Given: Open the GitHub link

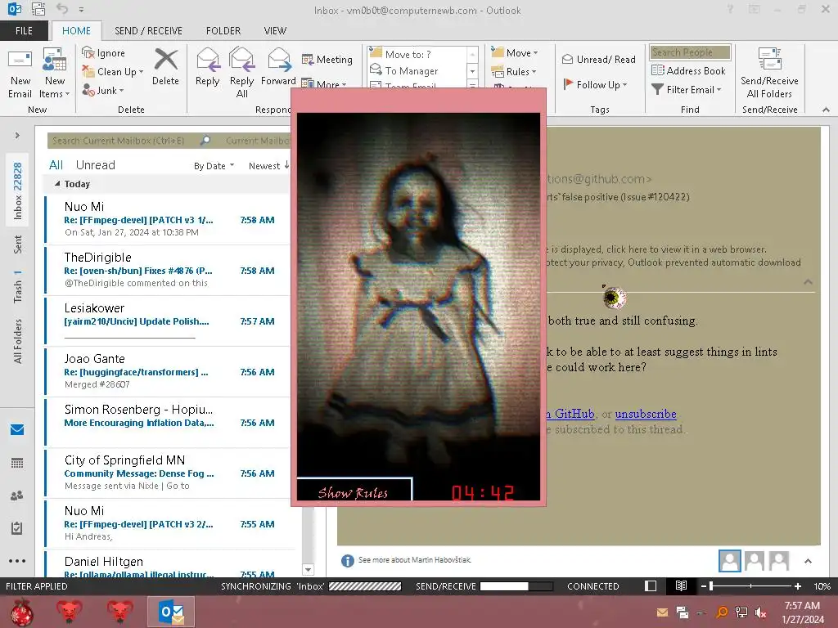Looking at the screenshot, I should click(x=570, y=414).
